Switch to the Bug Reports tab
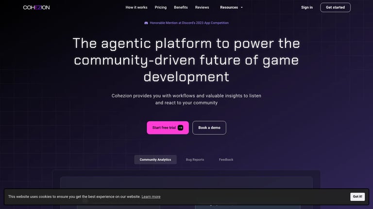This screenshot has height=209, width=373. click(195, 160)
